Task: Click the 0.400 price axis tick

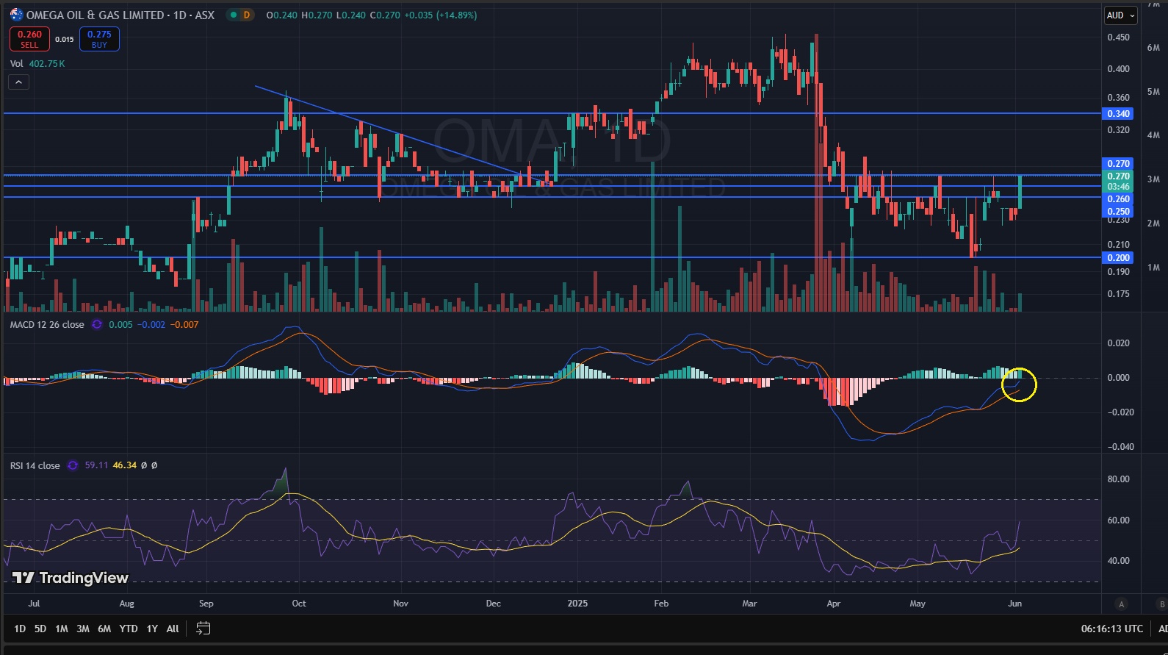Action: [x=1118, y=69]
